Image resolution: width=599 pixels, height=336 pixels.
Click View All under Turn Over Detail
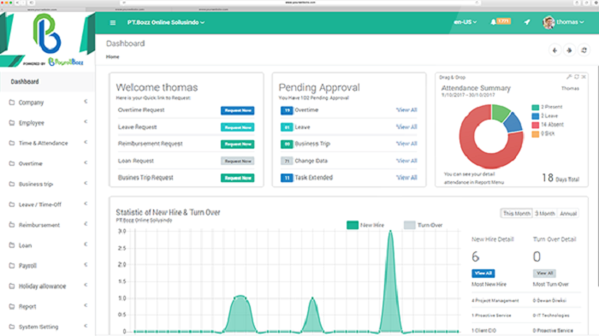click(x=544, y=274)
